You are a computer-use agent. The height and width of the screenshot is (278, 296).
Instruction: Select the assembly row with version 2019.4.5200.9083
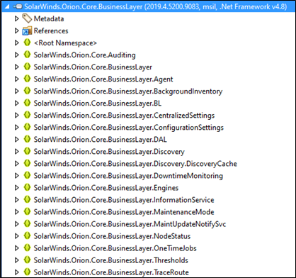(x=148, y=7)
